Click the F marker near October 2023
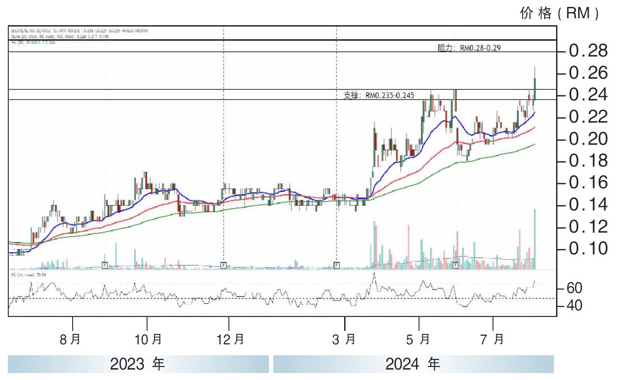Screen dimensions: 617x380 (104, 265)
